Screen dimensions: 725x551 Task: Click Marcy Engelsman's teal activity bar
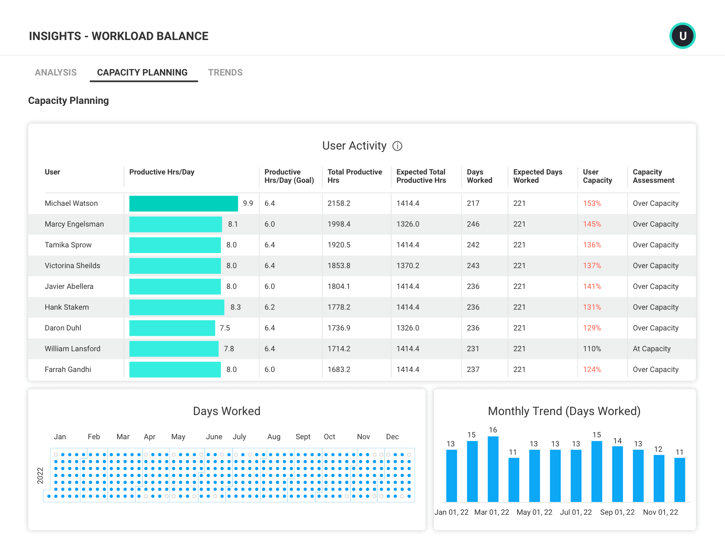[176, 224]
